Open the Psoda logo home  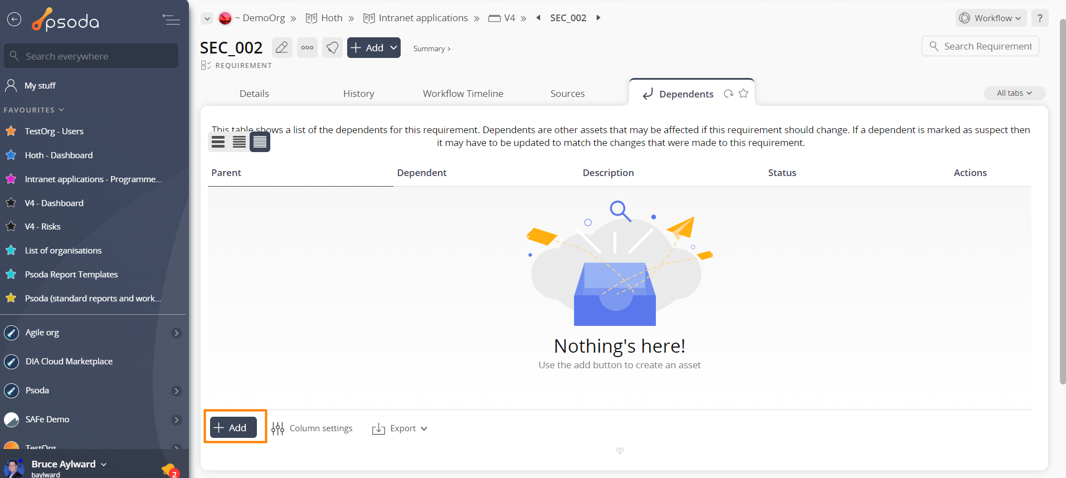coord(65,20)
